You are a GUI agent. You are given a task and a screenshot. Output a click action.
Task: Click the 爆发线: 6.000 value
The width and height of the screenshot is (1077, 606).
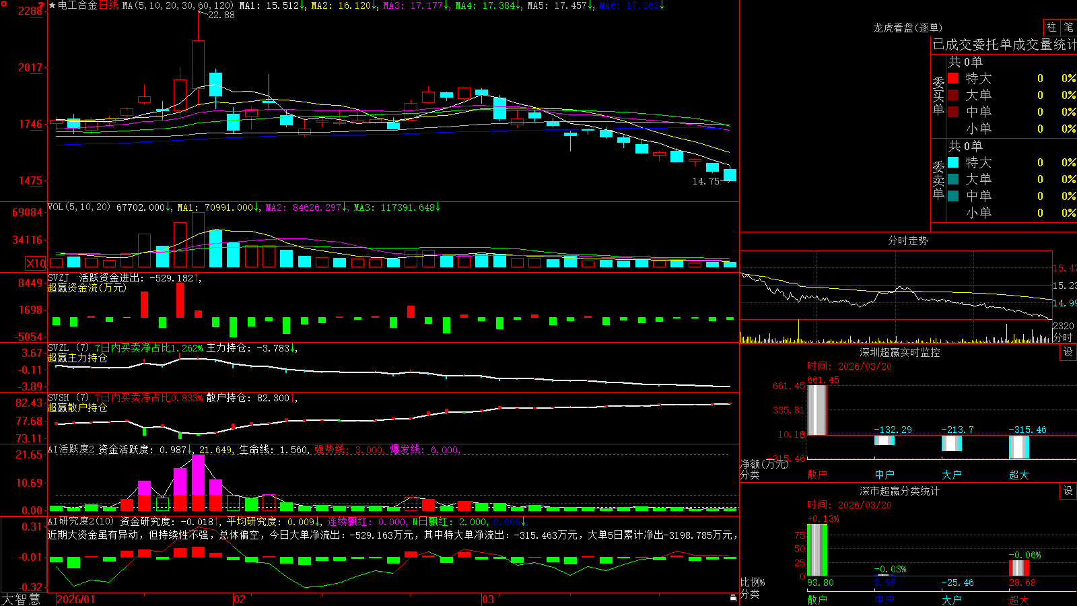pos(425,449)
